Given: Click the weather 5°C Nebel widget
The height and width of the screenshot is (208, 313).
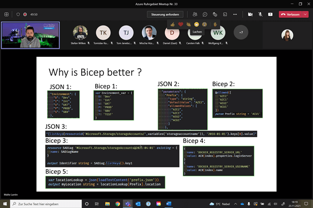Looking at the screenshot, I should point(219,204).
